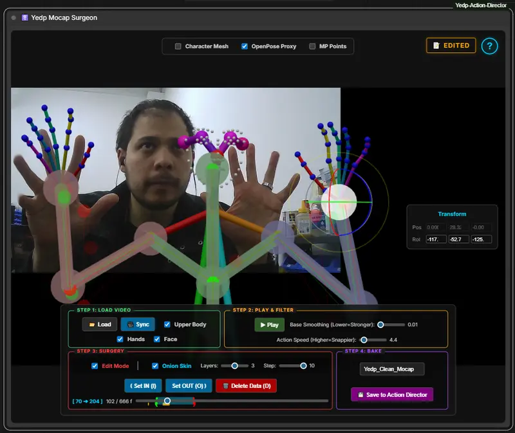Viewport: 515px width, 433px height.
Task: Click the Pos X field showing 0.00
Action: click(436, 227)
